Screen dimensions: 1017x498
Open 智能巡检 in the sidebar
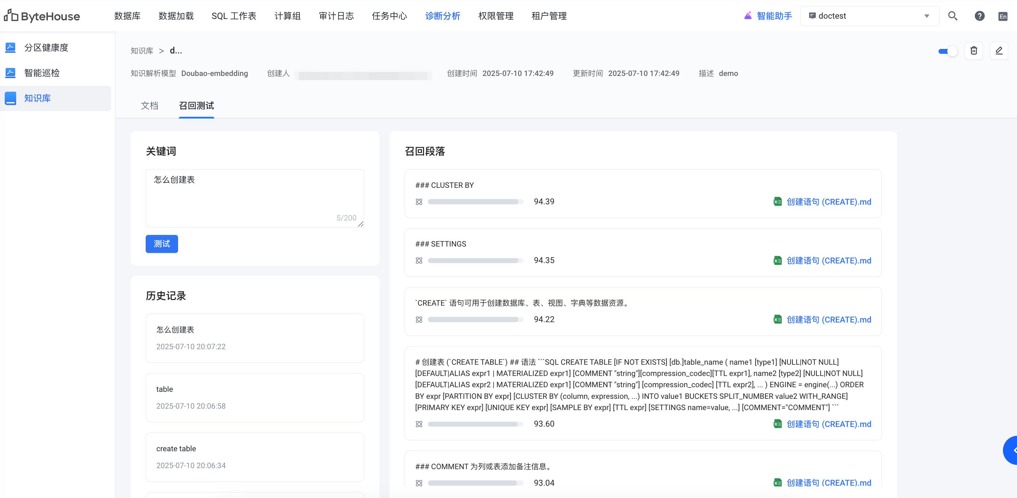[42, 73]
